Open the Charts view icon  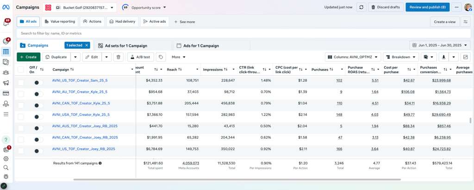click(x=465, y=57)
